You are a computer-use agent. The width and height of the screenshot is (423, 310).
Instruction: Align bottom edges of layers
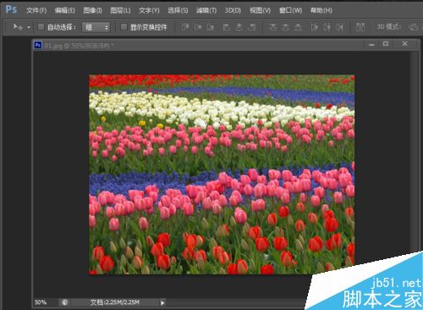[x=211, y=27]
